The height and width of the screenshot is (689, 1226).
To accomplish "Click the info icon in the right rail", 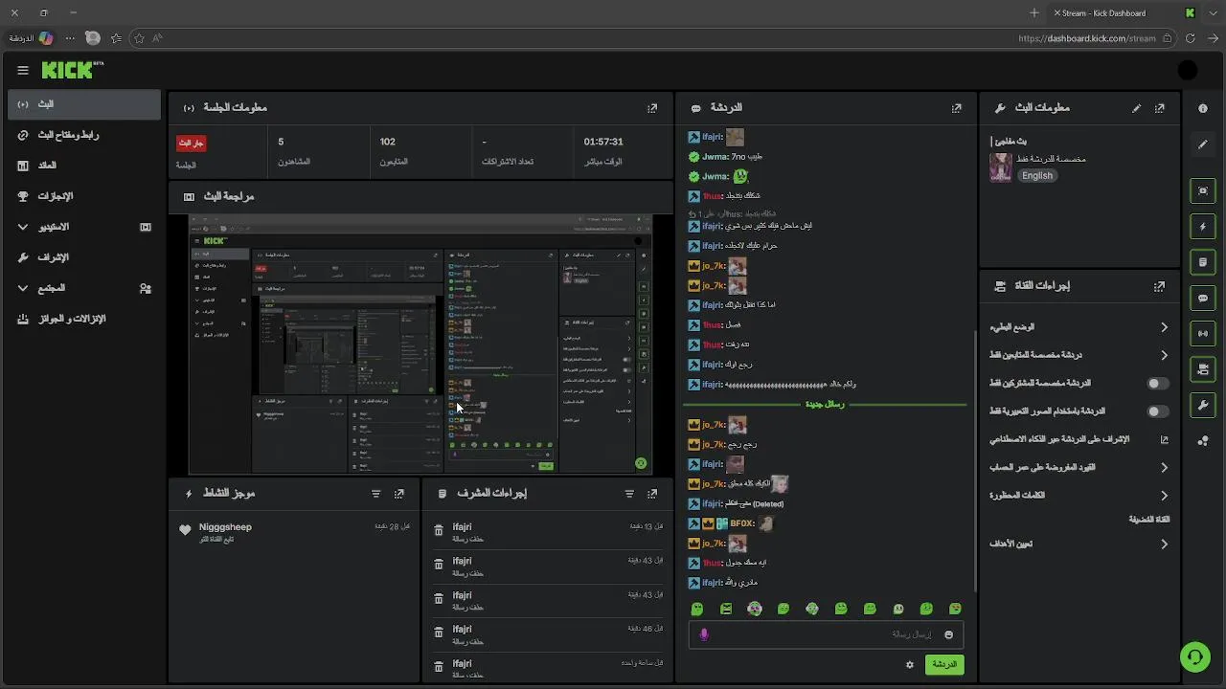I will coord(1203,109).
